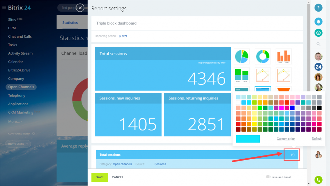Open CRM Marketing menu item

click(21, 112)
